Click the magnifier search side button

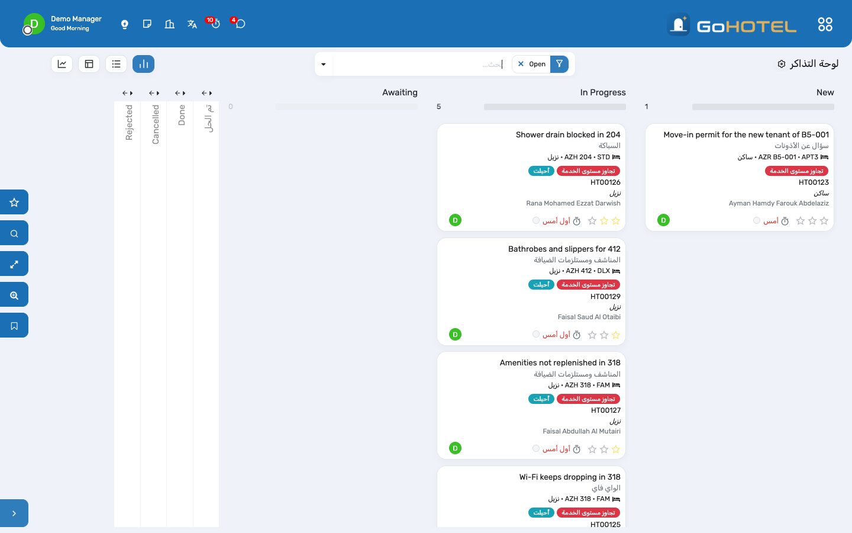pyautogui.click(x=14, y=233)
